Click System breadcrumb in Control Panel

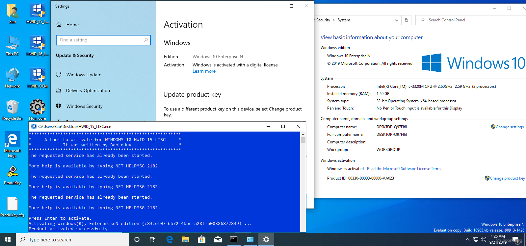click(x=344, y=20)
